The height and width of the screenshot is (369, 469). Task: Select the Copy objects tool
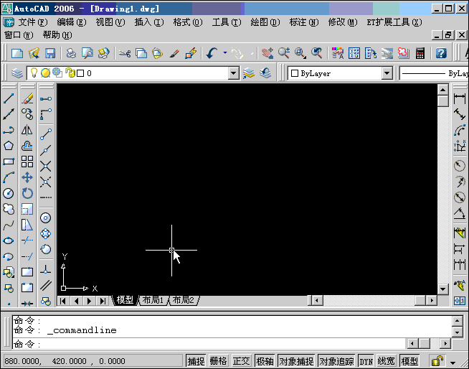(27, 114)
